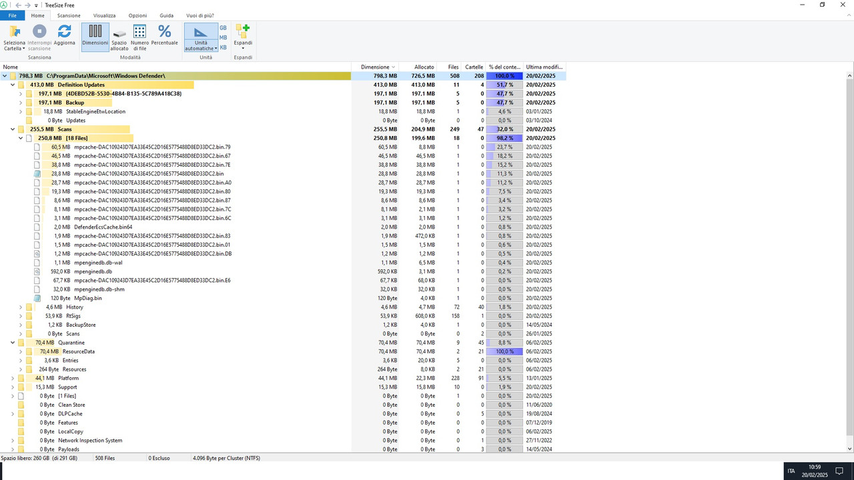Collapse the [18 Files] group
Viewport: 854px width, 480px height.
21,138
